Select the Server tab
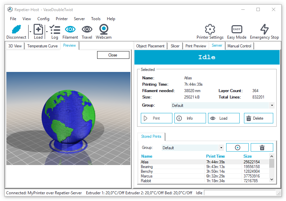The height and width of the screenshot is (201, 286). click(217, 45)
